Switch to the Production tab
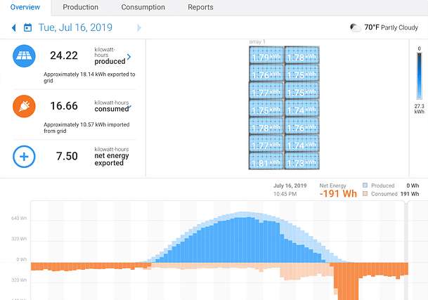 point(80,8)
